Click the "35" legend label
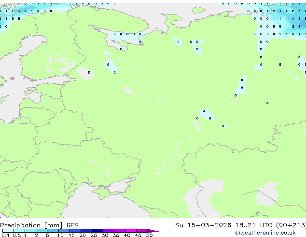This screenshot has width=306, height=237. pos(116,235)
